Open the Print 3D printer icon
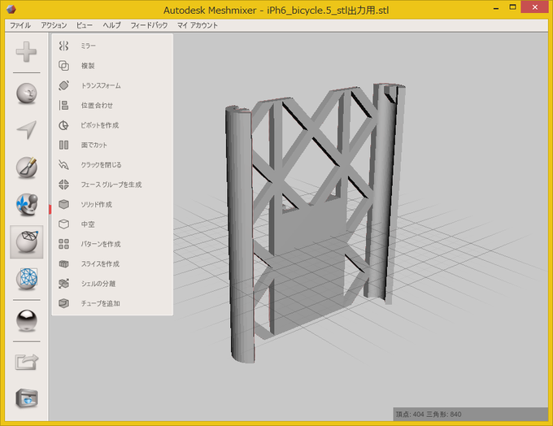Viewport: 553px width, 426px height. [27, 398]
